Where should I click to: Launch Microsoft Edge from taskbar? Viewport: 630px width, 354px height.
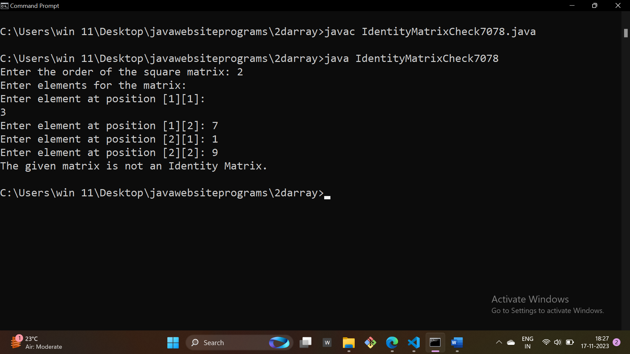click(392, 343)
